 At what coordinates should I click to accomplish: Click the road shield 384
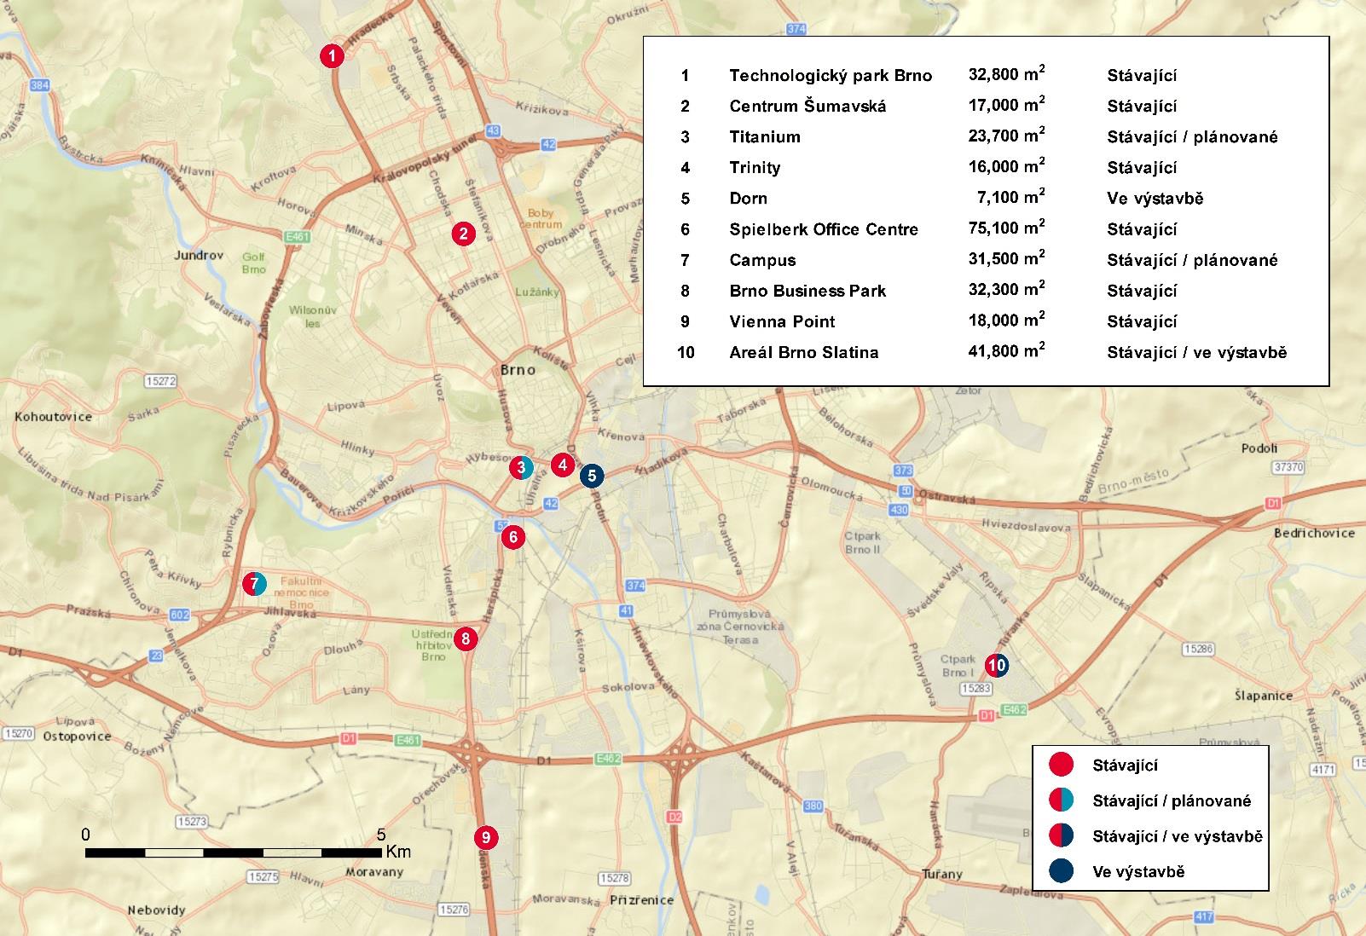point(39,85)
